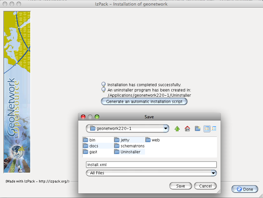Finish installation with Done button
The image size is (263, 198).
pyautogui.click(x=245, y=189)
